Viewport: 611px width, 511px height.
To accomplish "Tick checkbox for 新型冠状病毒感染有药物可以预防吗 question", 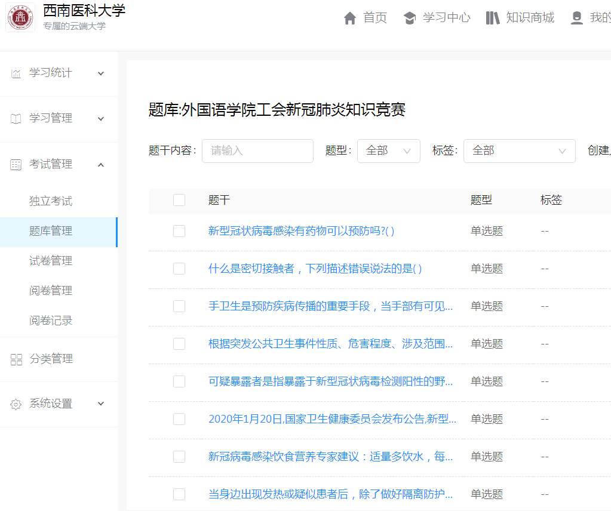I will (x=179, y=231).
